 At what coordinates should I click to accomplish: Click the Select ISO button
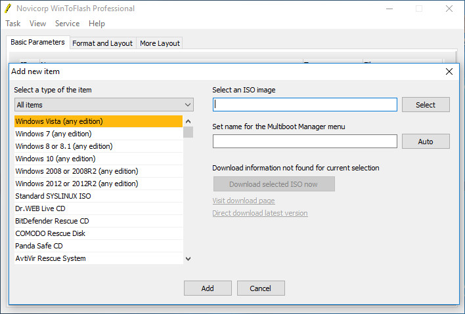click(x=426, y=105)
